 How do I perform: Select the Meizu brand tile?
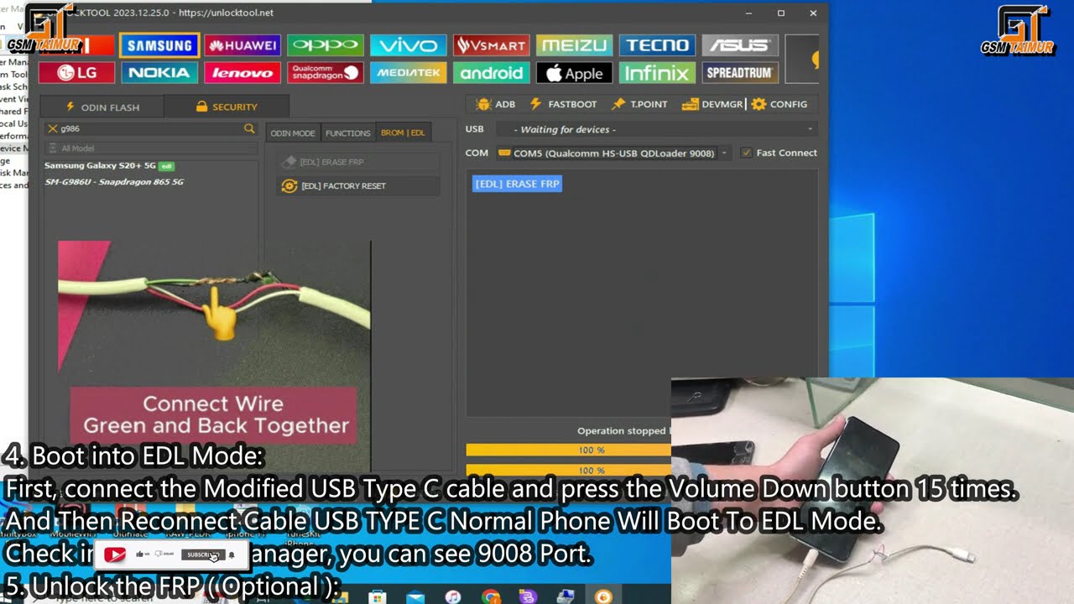[x=575, y=45]
